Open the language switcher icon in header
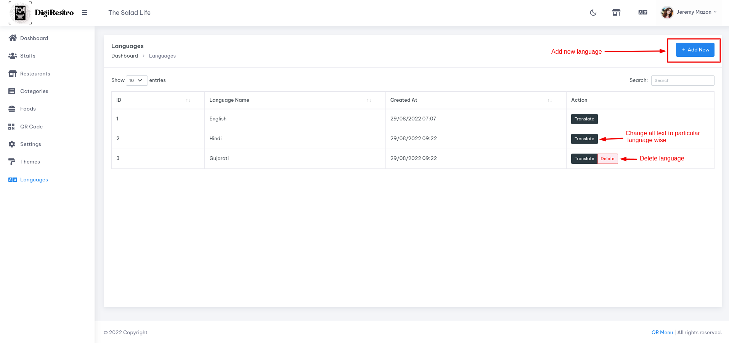This screenshot has width=729, height=343. click(643, 13)
